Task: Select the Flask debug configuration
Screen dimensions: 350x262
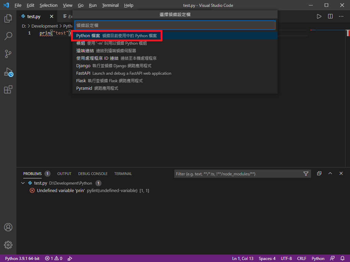Action: [175, 81]
